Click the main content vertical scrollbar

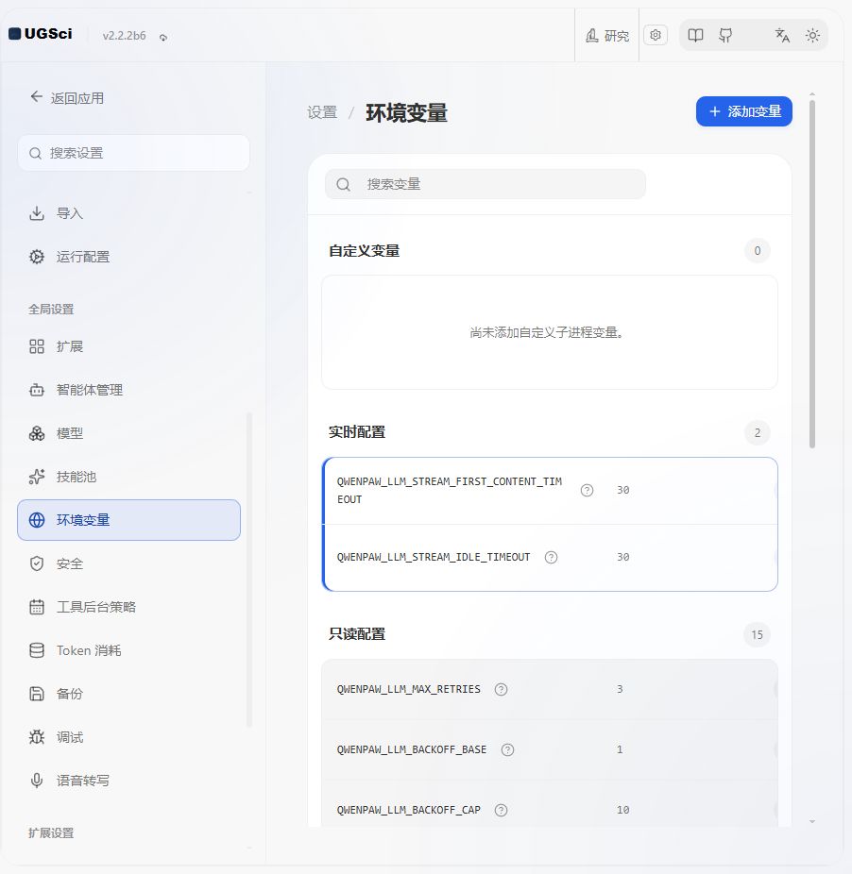click(x=812, y=275)
